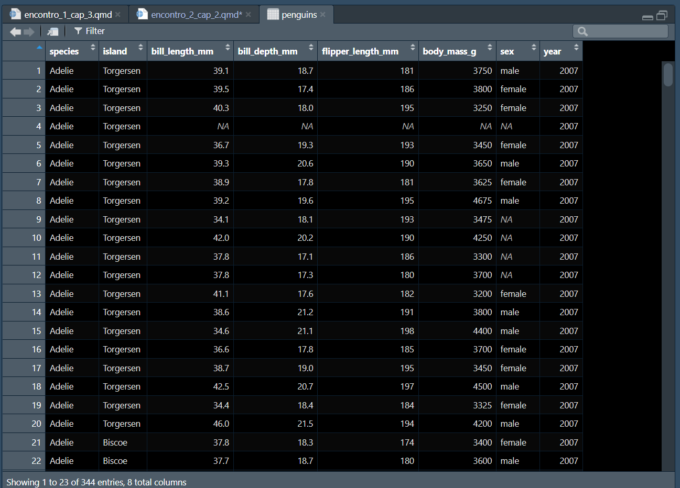Image resolution: width=680 pixels, height=488 pixels.
Task: Toggle the Filter option in the toolbar
Action: click(x=90, y=31)
